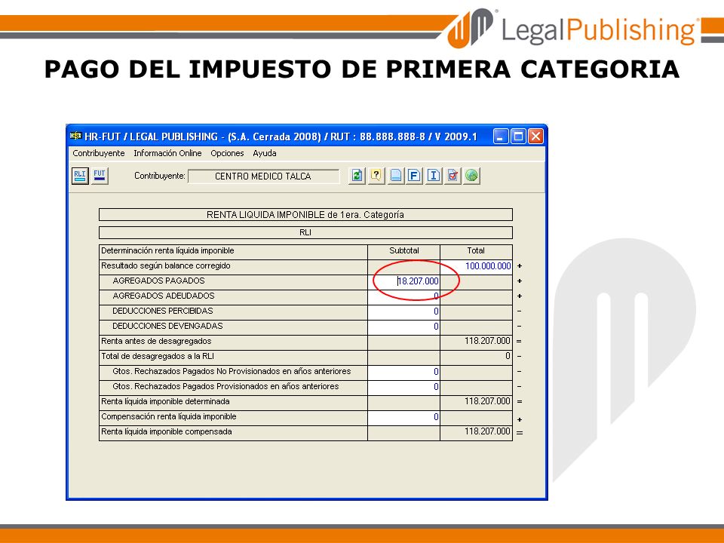
Task: Click the Contribuyente field CENTRO MEDICO TALCA
Action: [263, 176]
